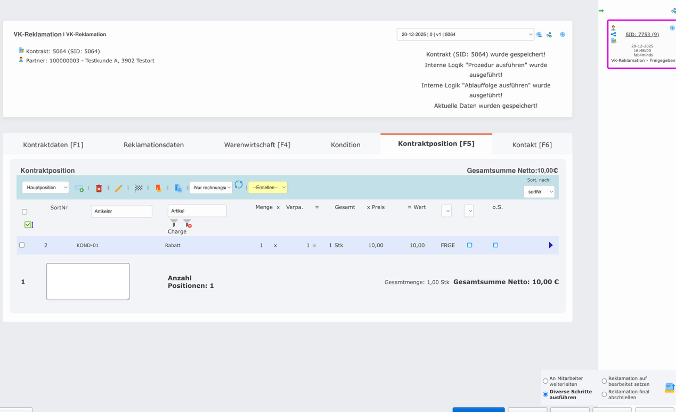This screenshot has height=412, width=676.
Task: Open the version dropdown showing 20-12-2025
Action: [463, 34]
